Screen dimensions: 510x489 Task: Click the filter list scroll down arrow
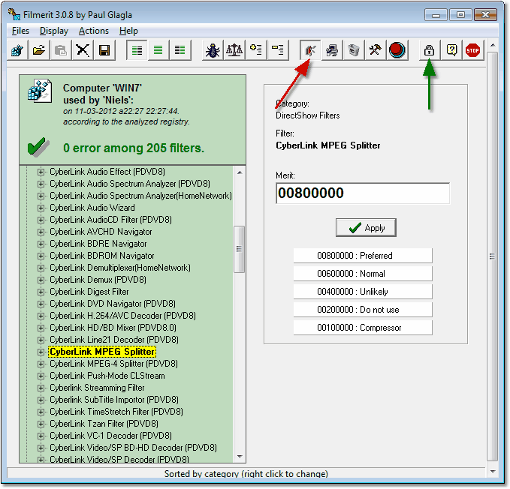pyautogui.click(x=240, y=457)
